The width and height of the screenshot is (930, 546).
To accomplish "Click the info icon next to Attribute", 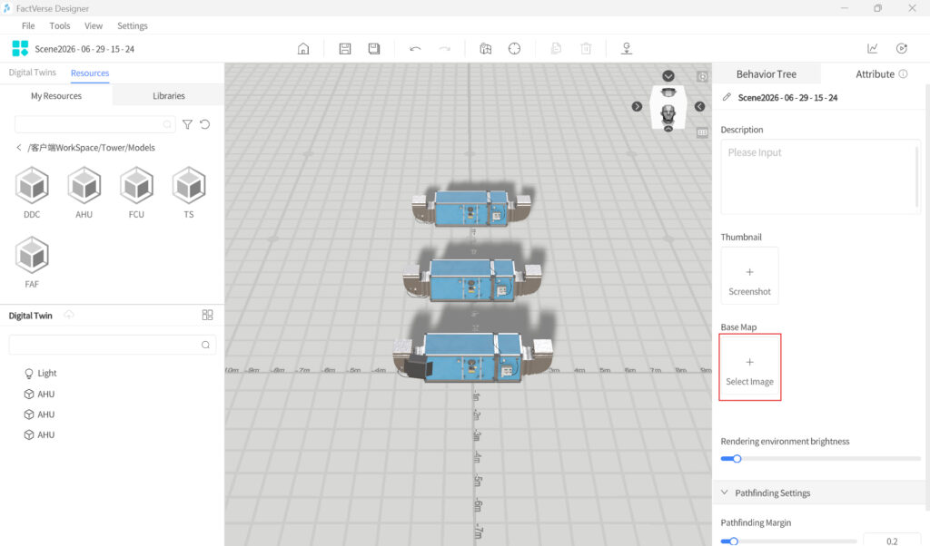I will click(x=903, y=74).
